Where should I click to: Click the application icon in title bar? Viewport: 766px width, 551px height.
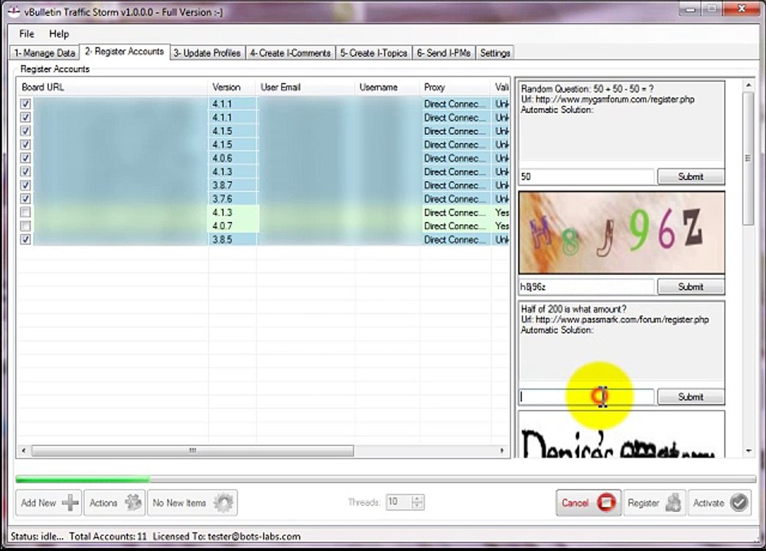[x=15, y=11]
